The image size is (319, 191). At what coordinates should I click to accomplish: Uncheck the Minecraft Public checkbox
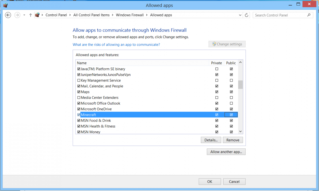tap(231, 115)
